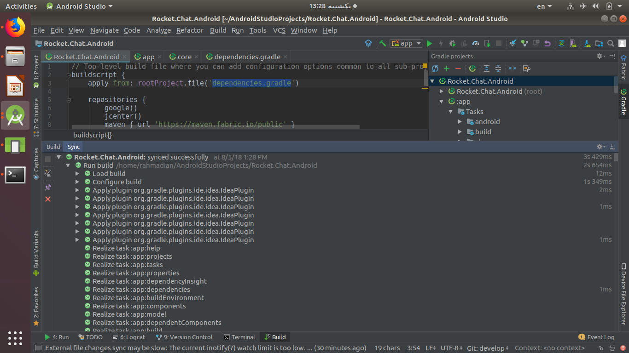629x353 pixels.
Task: Expand the Configure build node
Action: (x=77, y=182)
